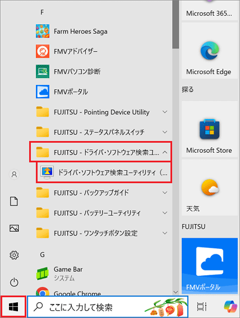Expand FUJITSU - バッテリーユーティリティ chevron

coord(165,213)
